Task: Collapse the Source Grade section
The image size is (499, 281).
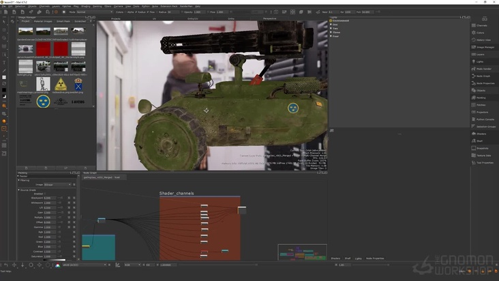Action: pyautogui.click(x=18, y=190)
